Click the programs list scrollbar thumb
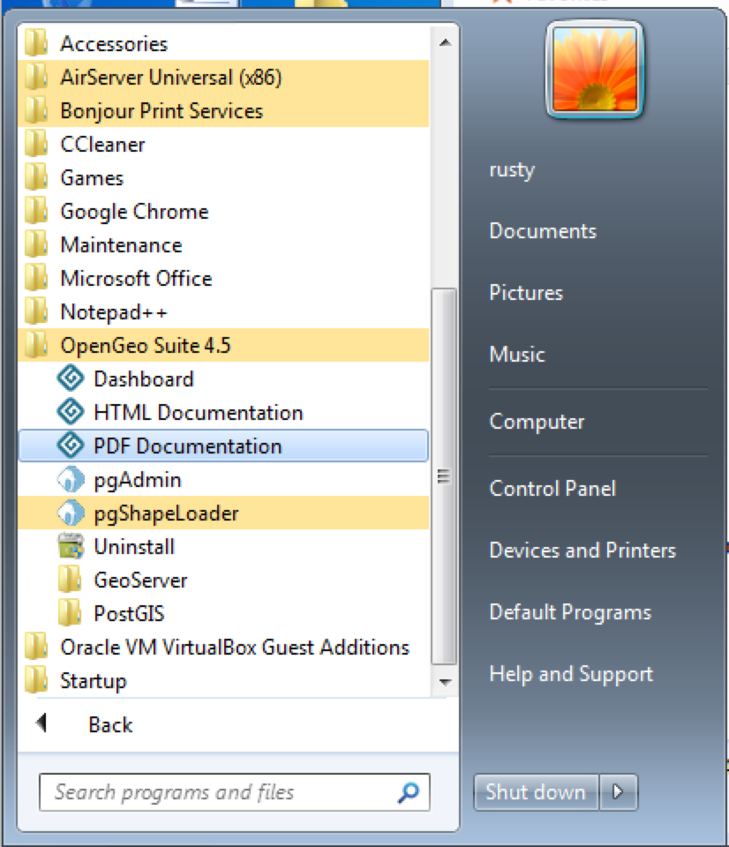This screenshot has width=729, height=847. point(444,476)
